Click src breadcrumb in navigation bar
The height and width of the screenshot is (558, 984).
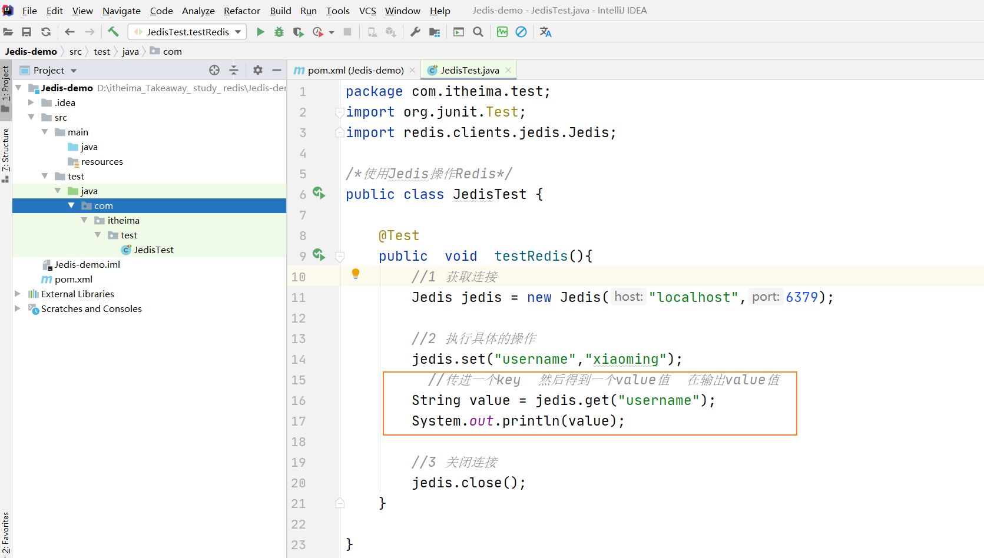(75, 51)
